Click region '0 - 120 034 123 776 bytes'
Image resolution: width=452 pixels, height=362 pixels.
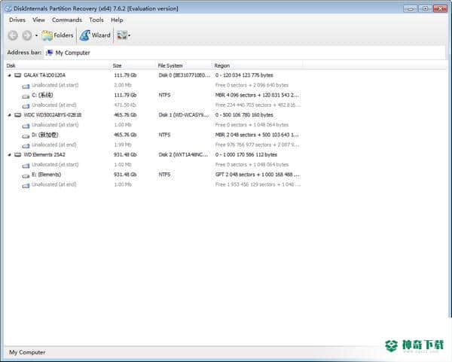pyautogui.click(x=244, y=75)
